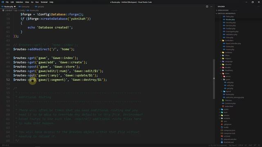Click the errors folder icon under Views

pos(224,76)
